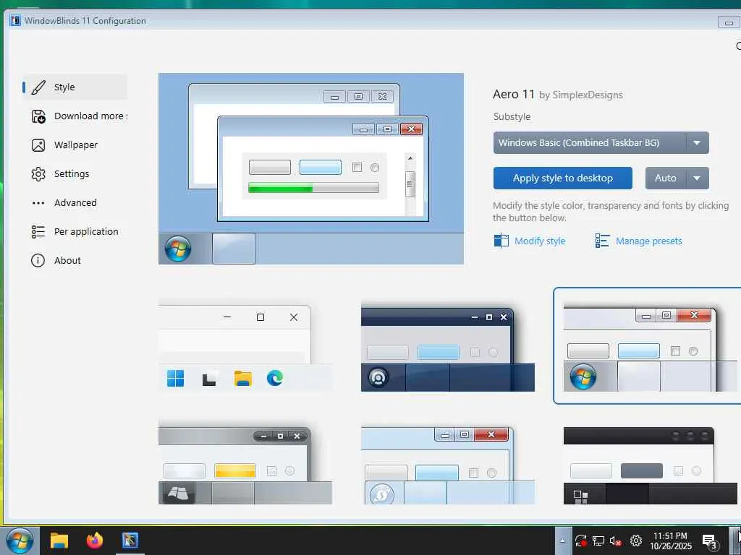The height and width of the screenshot is (555, 741).
Task: Switch to the Wallpaper section
Action: coord(75,145)
